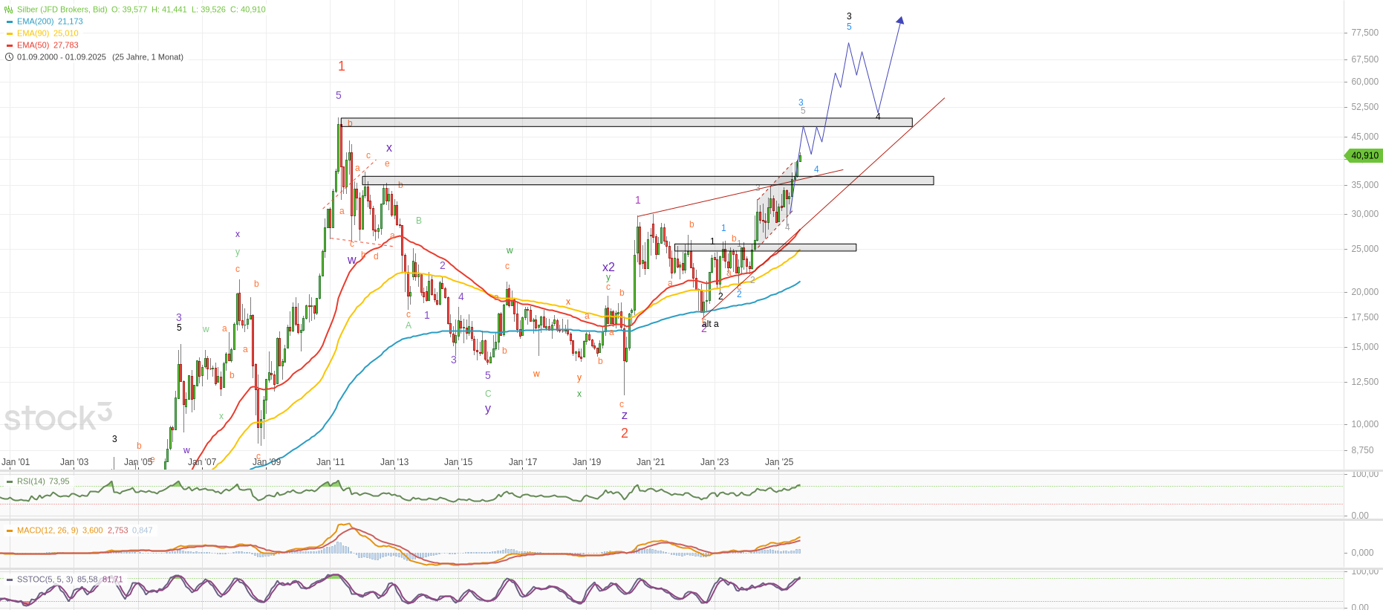Click the orange MACD legend marker
Image resolution: width=1383 pixels, height=610 pixels.
10,530
